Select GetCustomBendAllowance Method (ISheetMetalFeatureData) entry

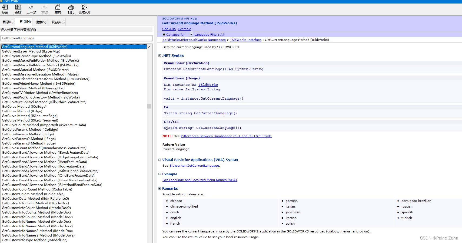coord(49,180)
